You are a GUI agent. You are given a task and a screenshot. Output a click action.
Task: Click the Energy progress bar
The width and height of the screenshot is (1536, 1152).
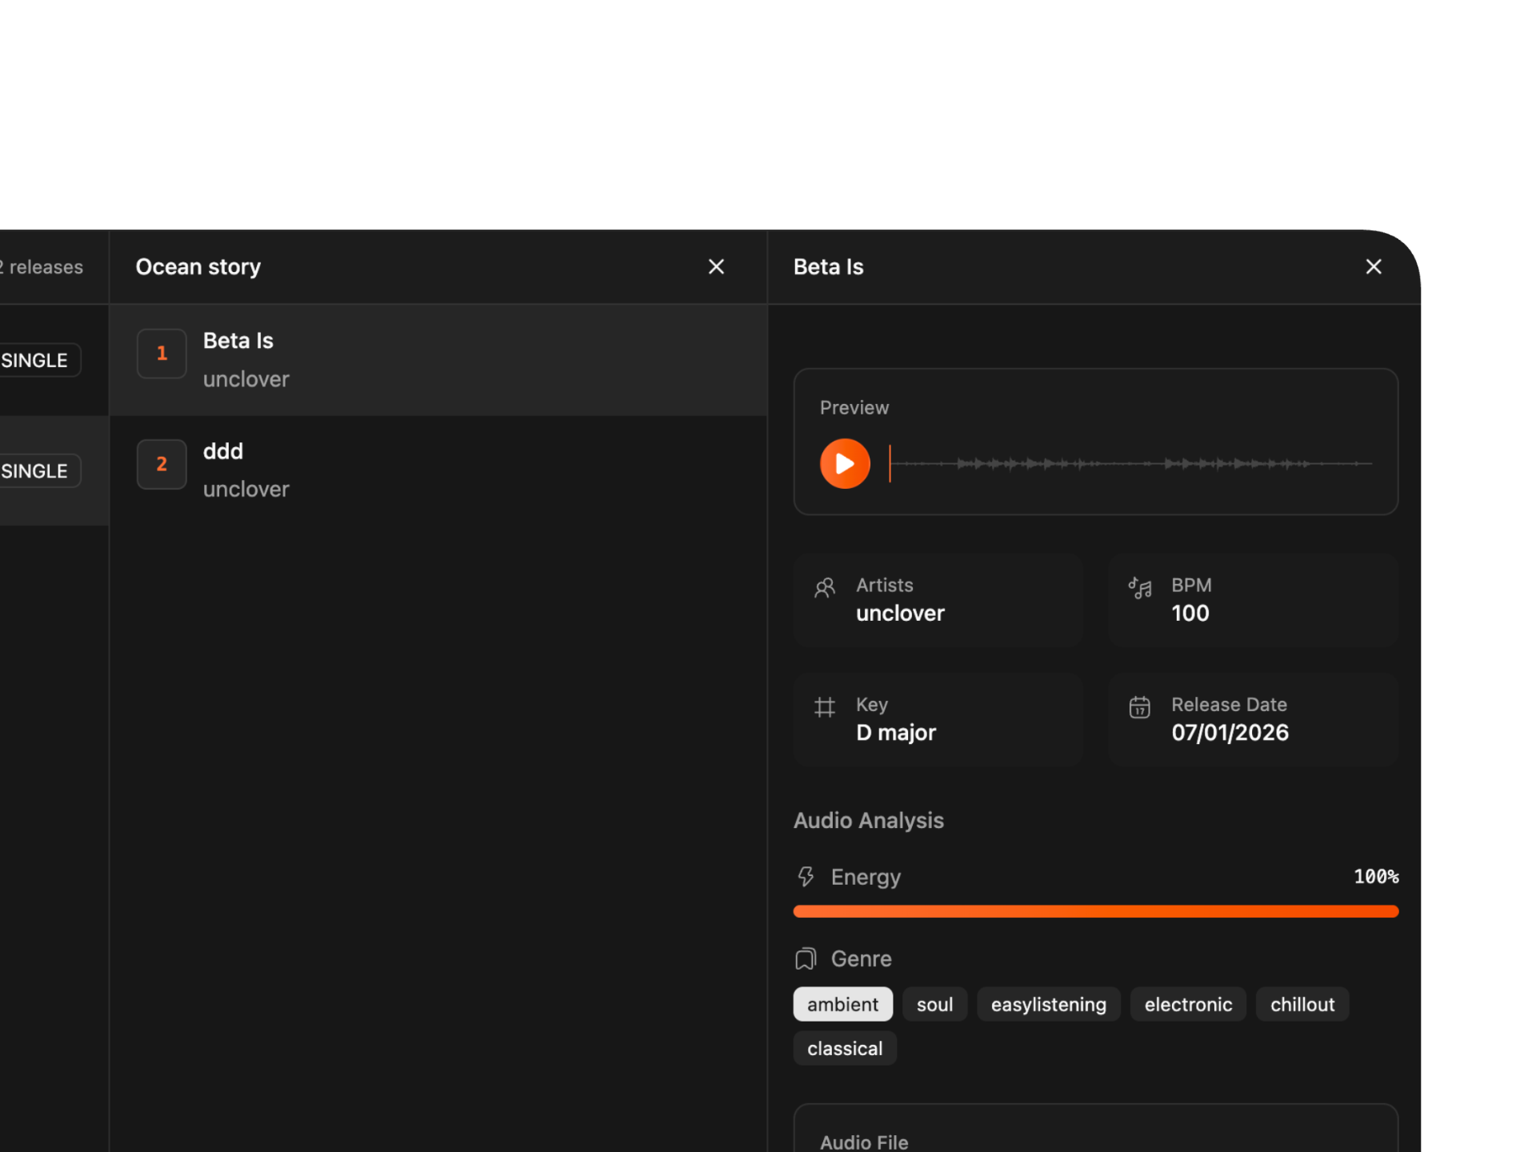[1095, 911]
